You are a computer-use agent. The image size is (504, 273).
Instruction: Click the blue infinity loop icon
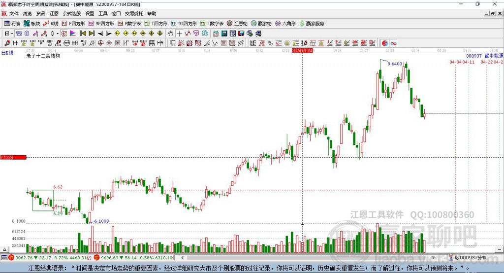click(x=393, y=43)
